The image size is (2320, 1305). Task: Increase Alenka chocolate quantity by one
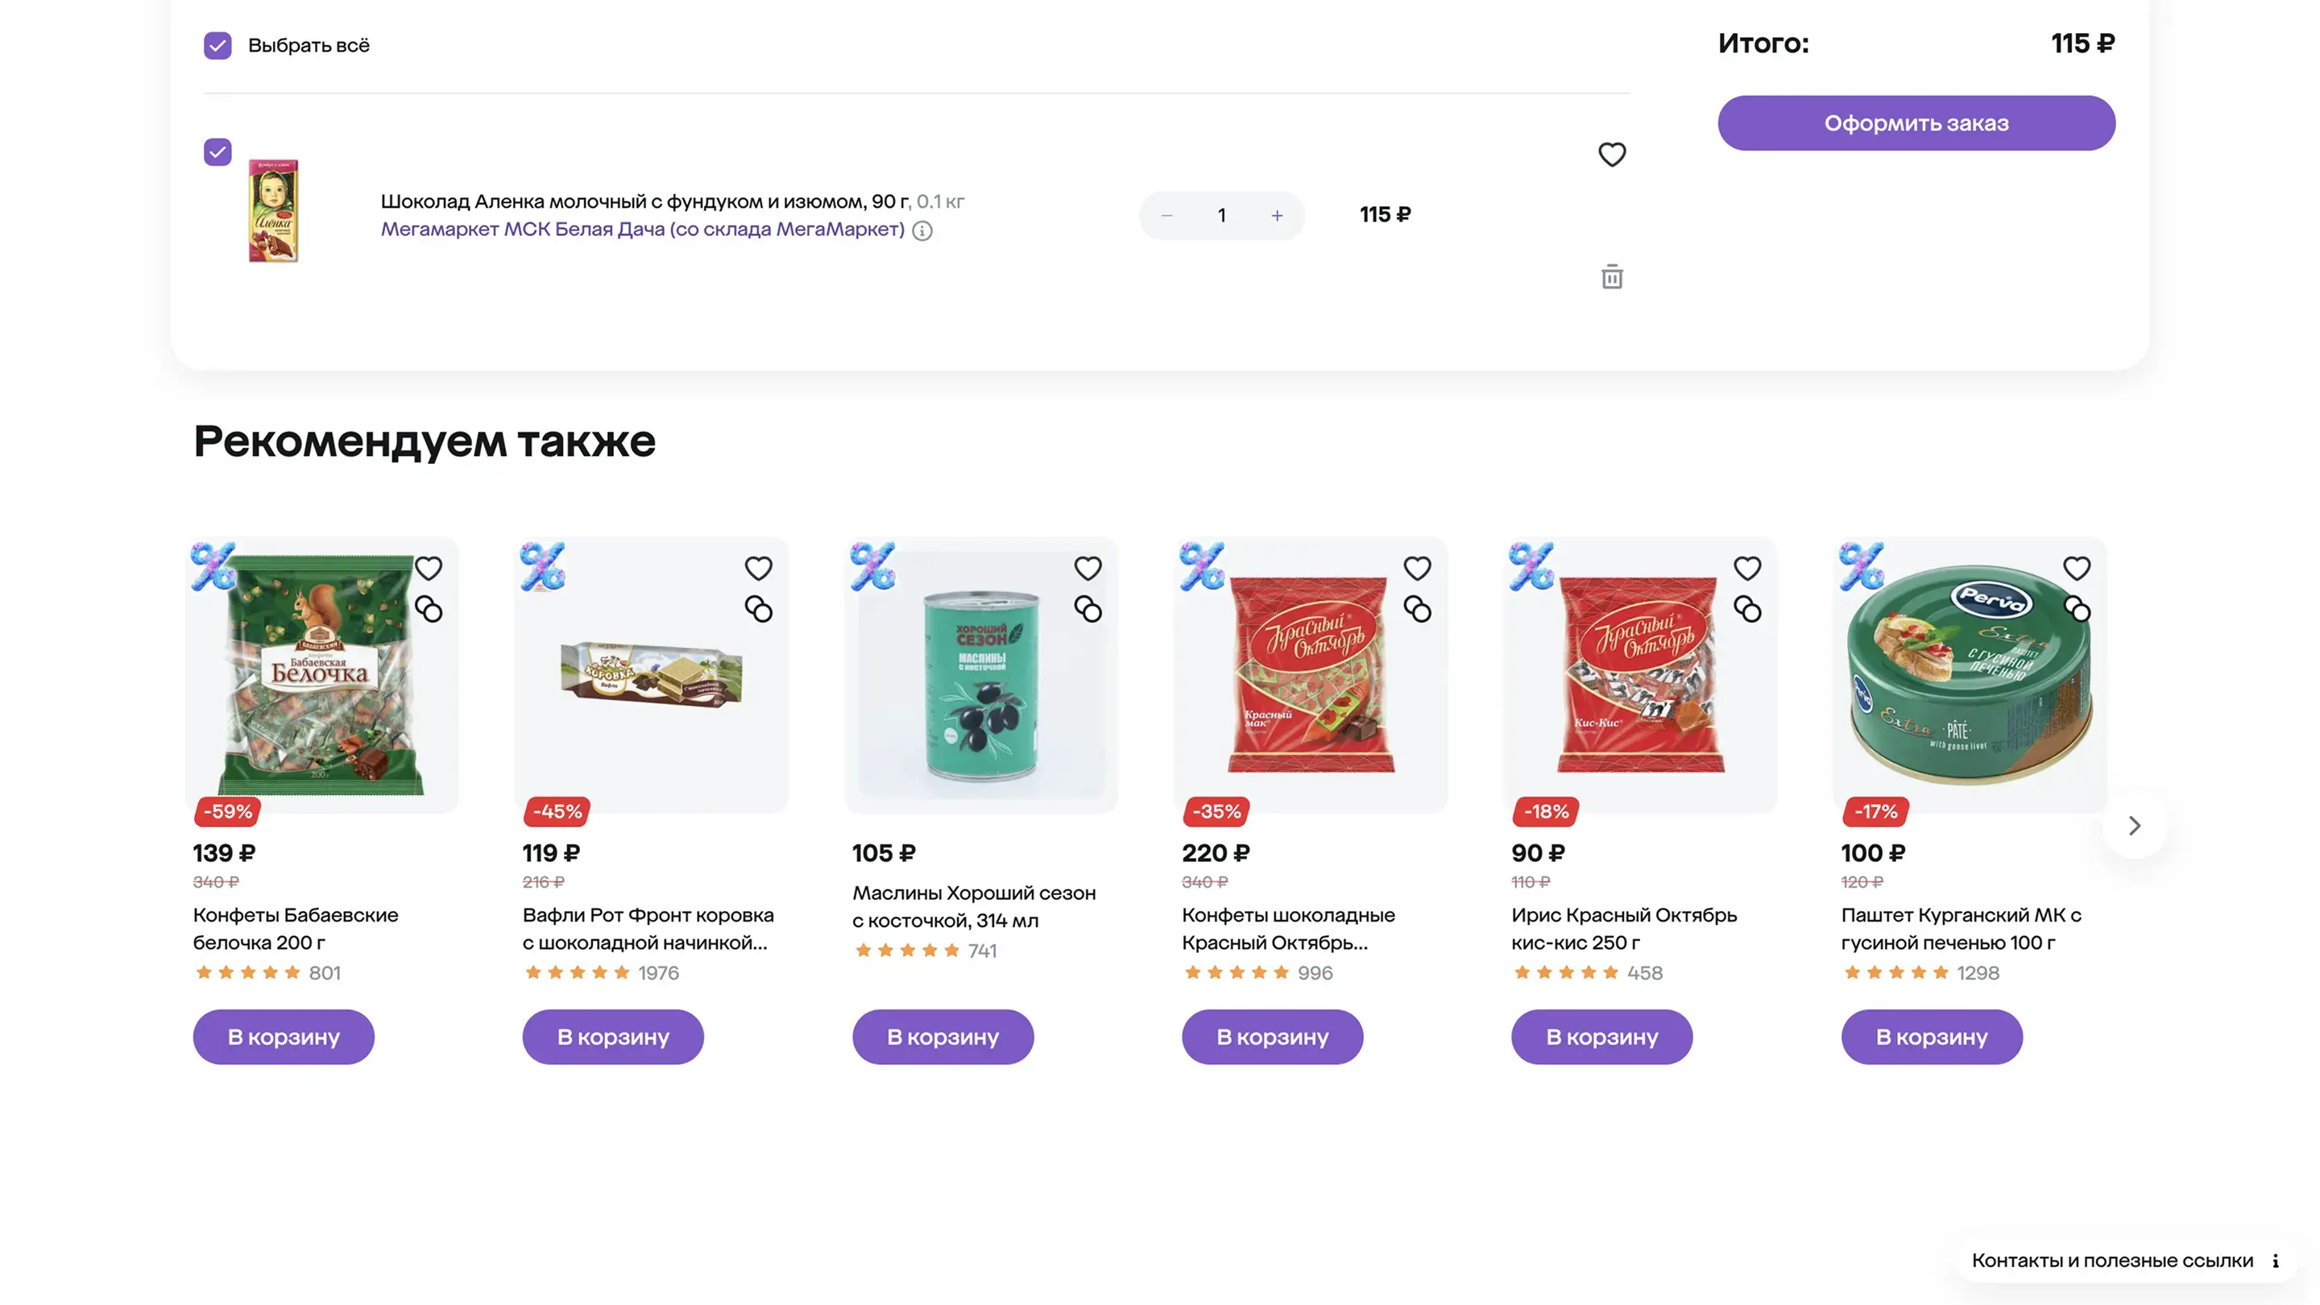click(1277, 215)
